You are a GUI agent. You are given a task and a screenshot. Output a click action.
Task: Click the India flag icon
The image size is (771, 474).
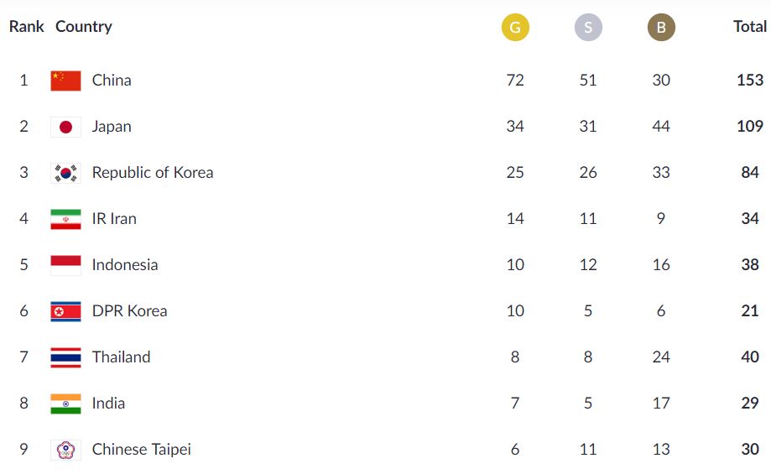(66, 404)
